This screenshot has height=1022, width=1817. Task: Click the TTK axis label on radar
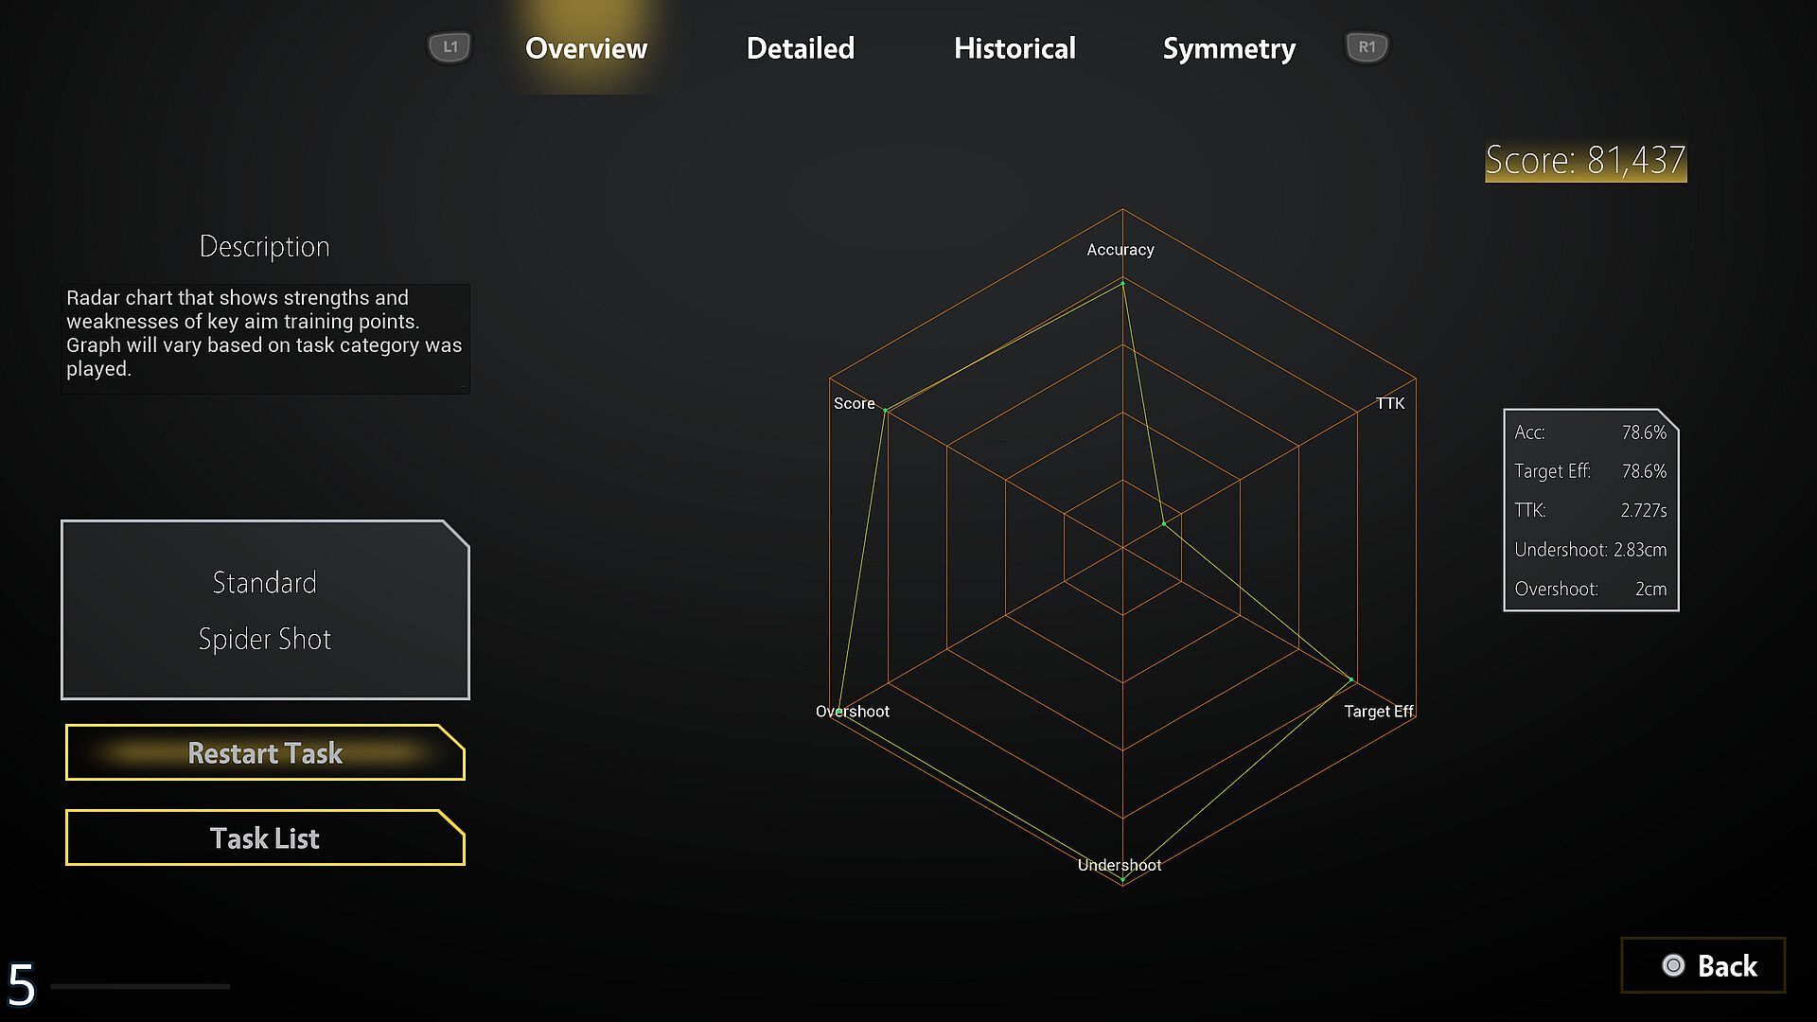[1389, 403]
